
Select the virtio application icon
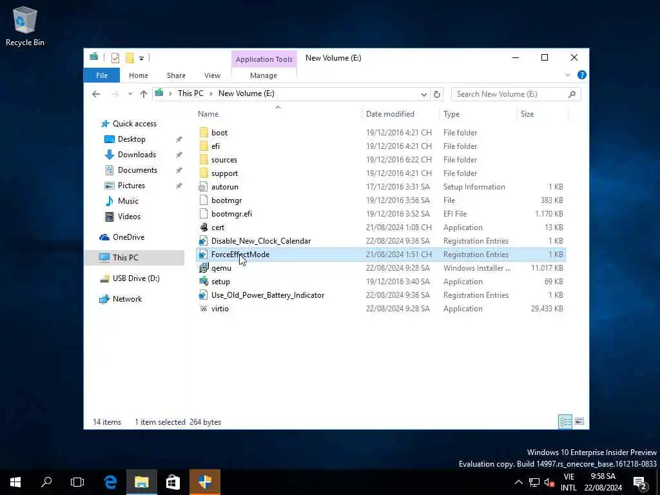pos(204,309)
